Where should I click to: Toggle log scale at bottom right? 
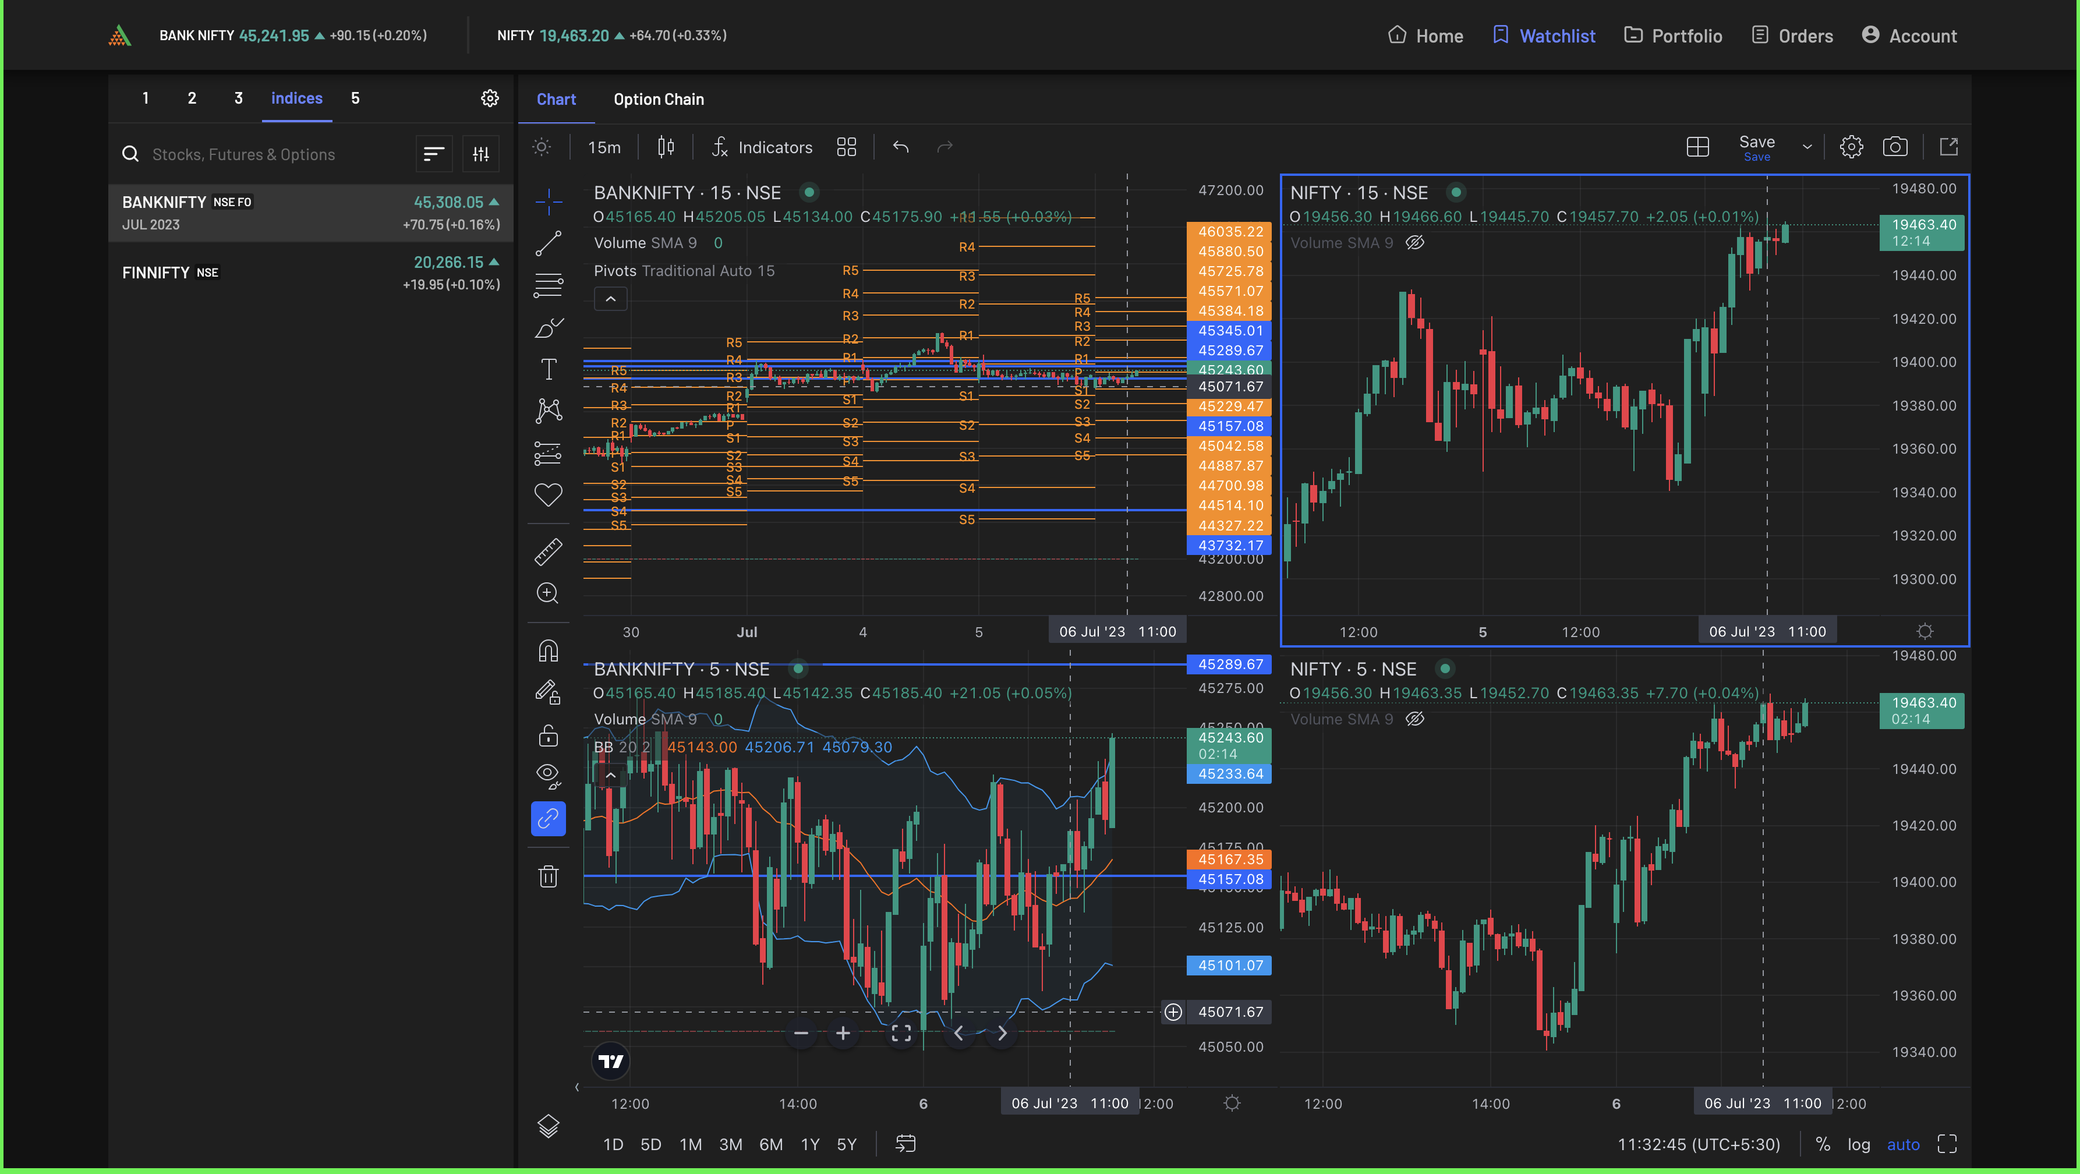pyautogui.click(x=1858, y=1144)
